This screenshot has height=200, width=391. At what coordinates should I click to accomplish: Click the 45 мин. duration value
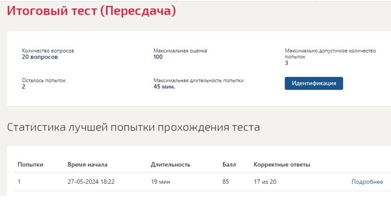(x=164, y=87)
